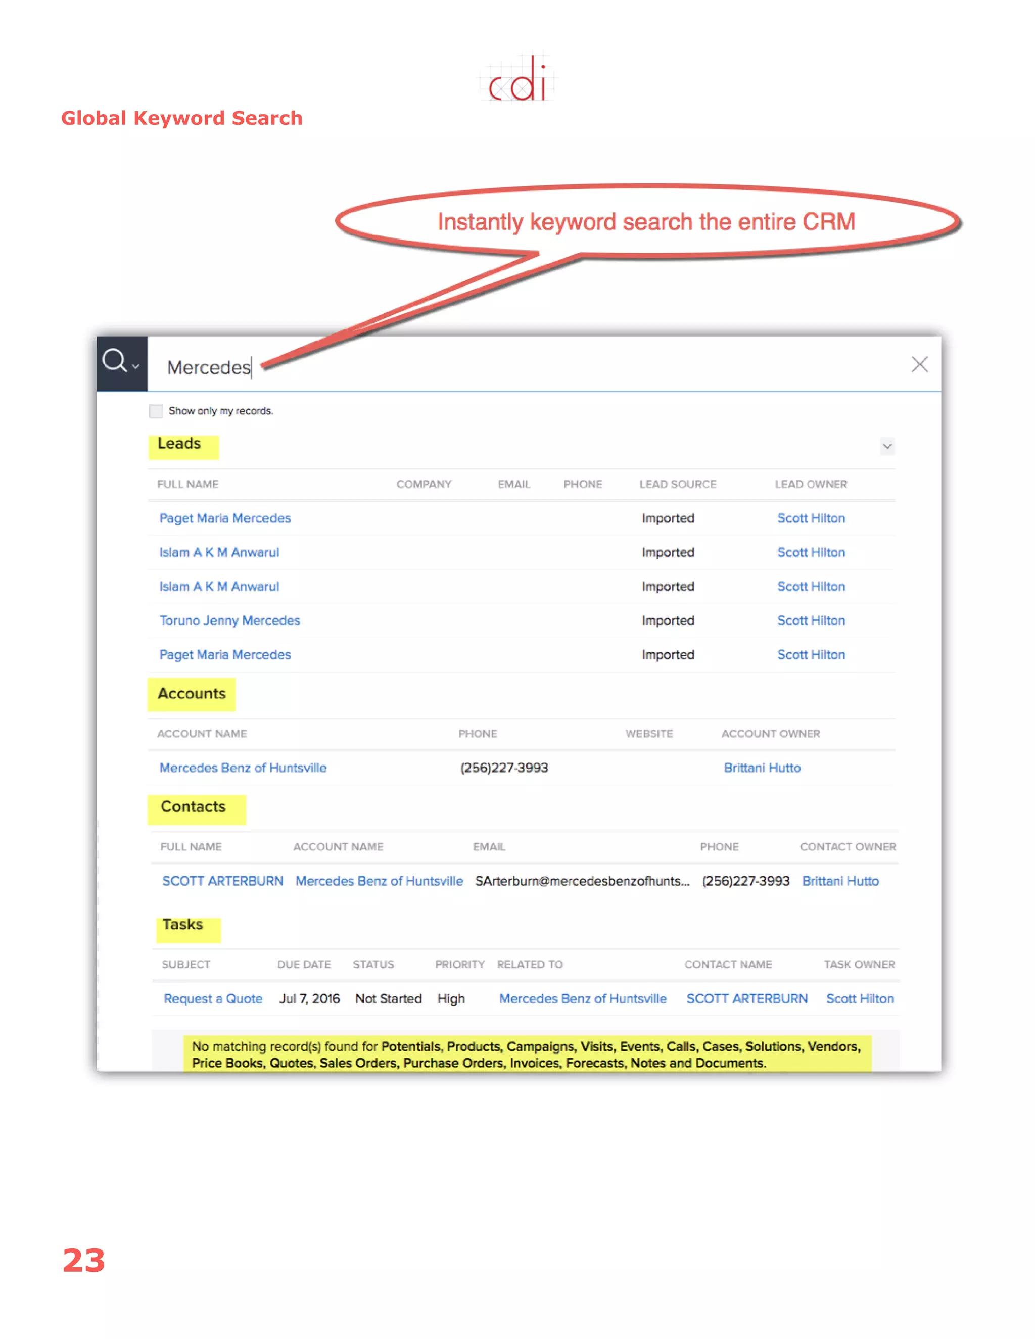Screen dimensions: 1035x1339
Task: Open the Toruno Jenny Mercedes lead
Action: [x=229, y=620]
